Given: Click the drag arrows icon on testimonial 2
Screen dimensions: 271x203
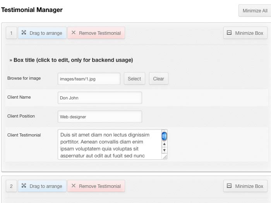Looking at the screenshot, I should (24, 186).
